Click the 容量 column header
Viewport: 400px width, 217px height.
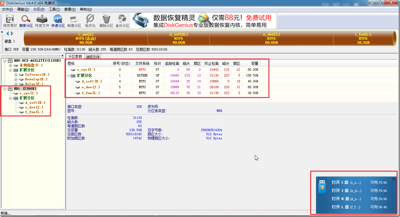pos(251,63)
